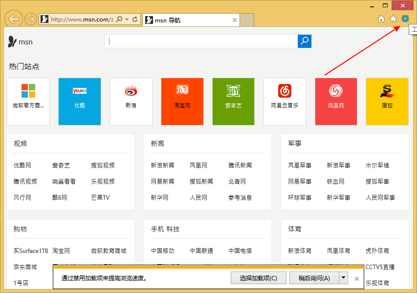Close the 'msn 导航' tab
This screenshot has height=293, width=417.
[234, 20]
